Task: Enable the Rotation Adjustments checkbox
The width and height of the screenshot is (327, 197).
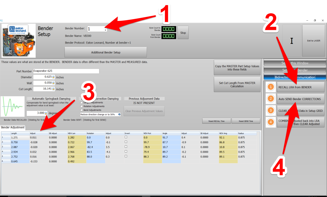Action: 81,106
